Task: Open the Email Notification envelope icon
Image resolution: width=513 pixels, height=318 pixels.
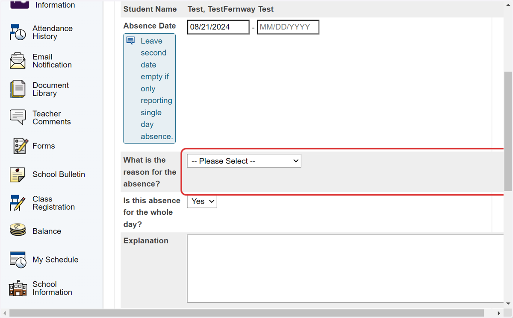Action: pyautogui.click(x=18, y=61)
